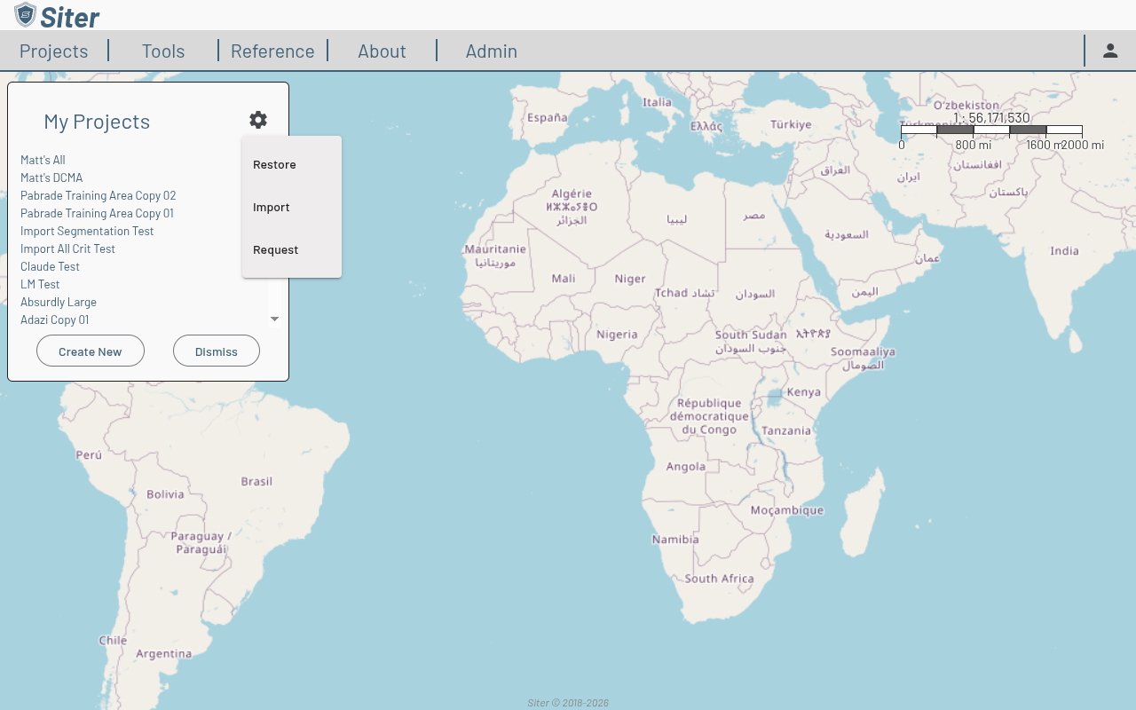1136x710 pixels.
Task: Select Request in the dropdown menu
Action: [275, 249]
